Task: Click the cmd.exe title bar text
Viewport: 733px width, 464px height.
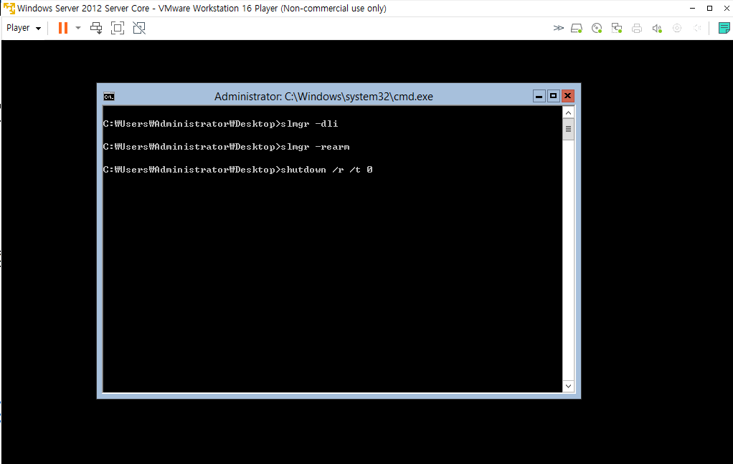Action: [323, 97]
